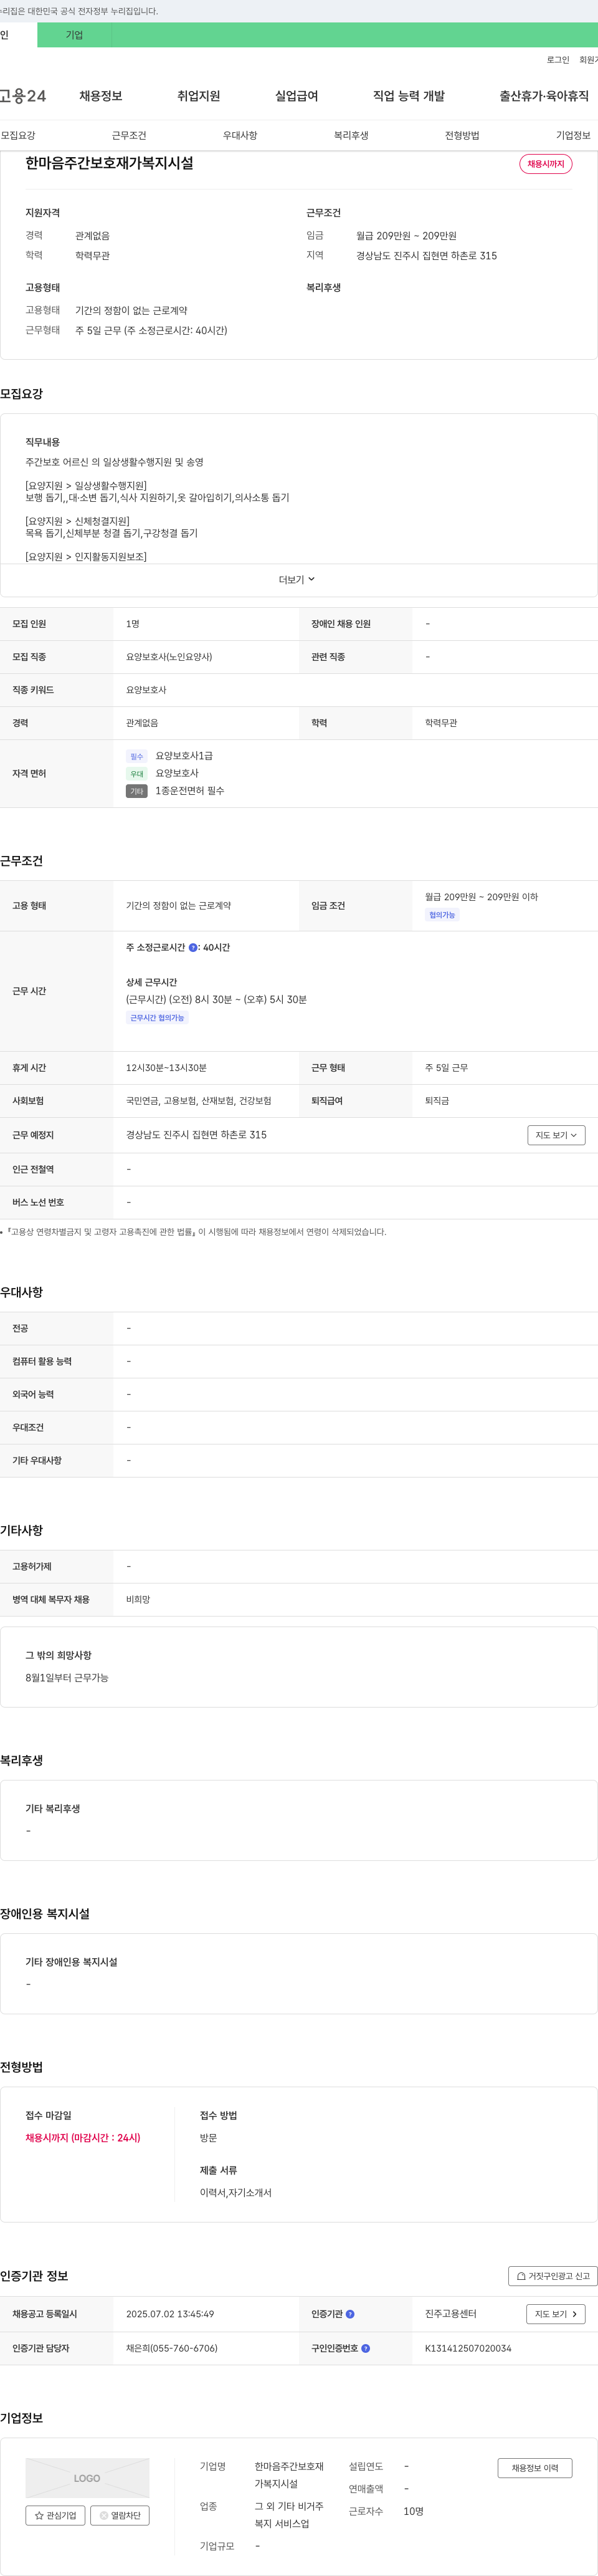598x2576 pixels.
Task: Jump to the 복리후생 section tab
Action: [351, 135]
